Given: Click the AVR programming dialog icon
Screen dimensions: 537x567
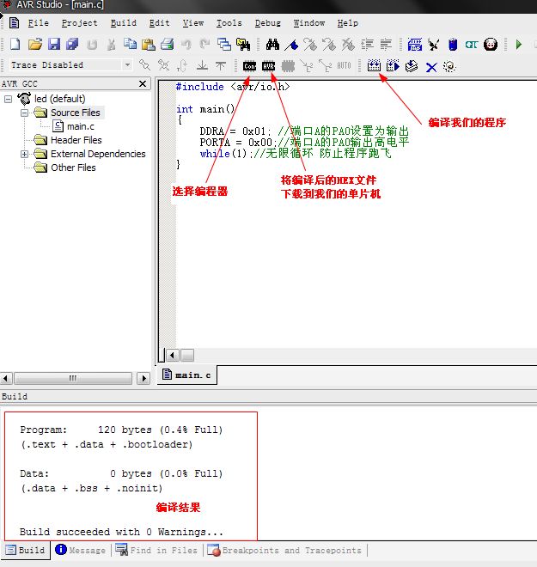Looking at the screenshot, I should [x=268, y=66].
